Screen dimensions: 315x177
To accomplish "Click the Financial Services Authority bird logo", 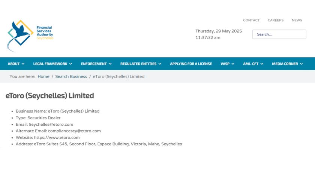I will point(20,36).
